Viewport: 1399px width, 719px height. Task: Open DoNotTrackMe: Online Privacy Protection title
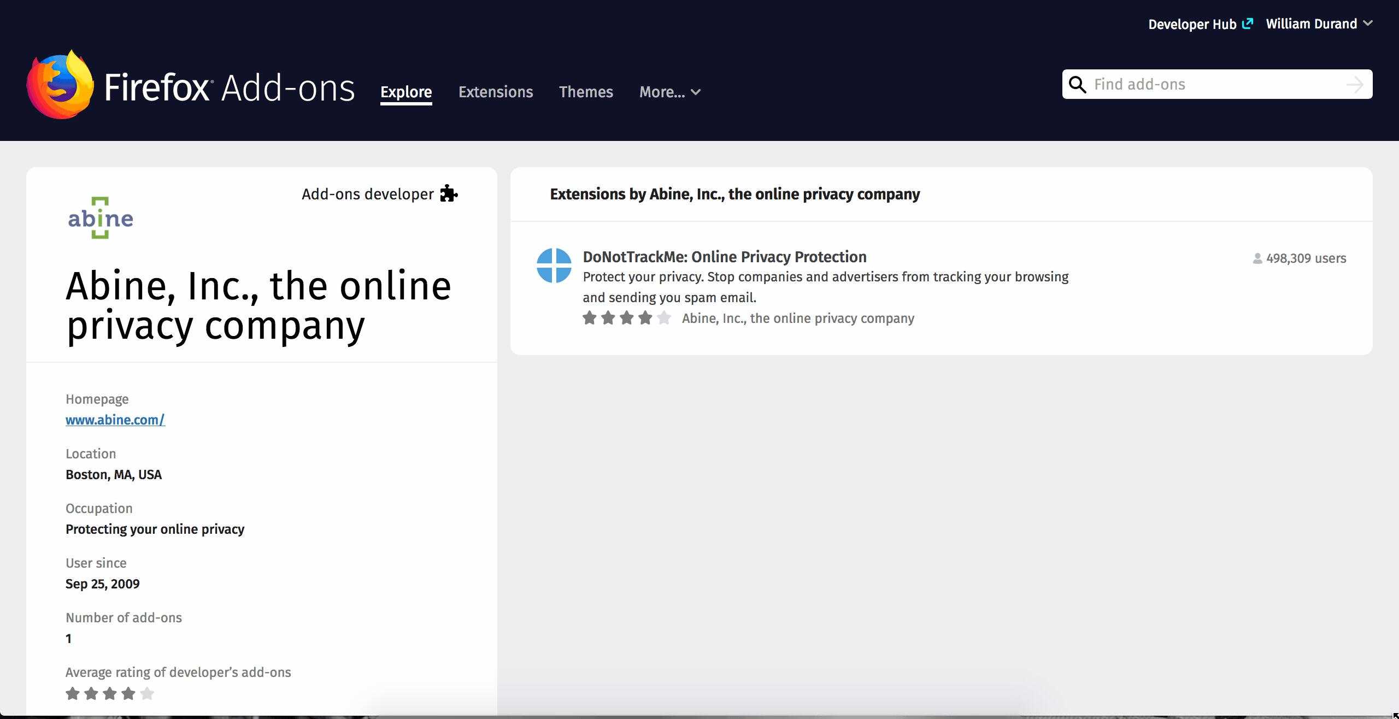724,257
